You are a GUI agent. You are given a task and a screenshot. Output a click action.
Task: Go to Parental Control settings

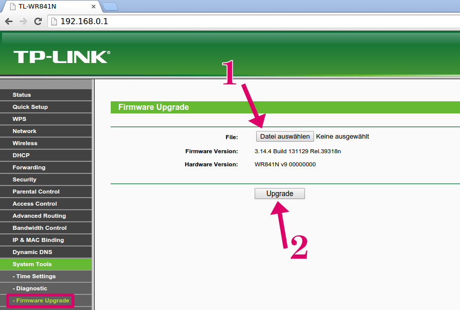point(46,192)
